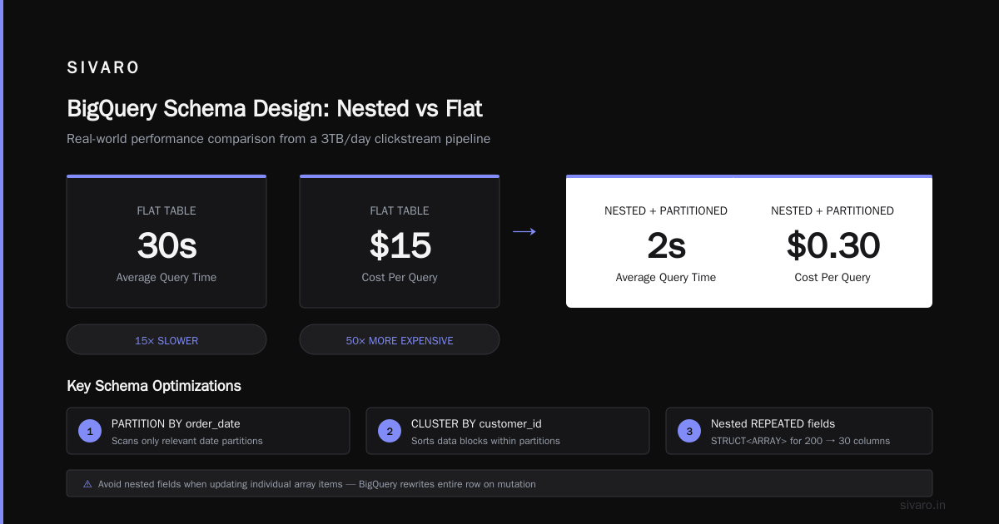Click "PARTITION BY order_date" text
Image resolution: width=999 pixels, height=524 pixels.
(176, 424)
